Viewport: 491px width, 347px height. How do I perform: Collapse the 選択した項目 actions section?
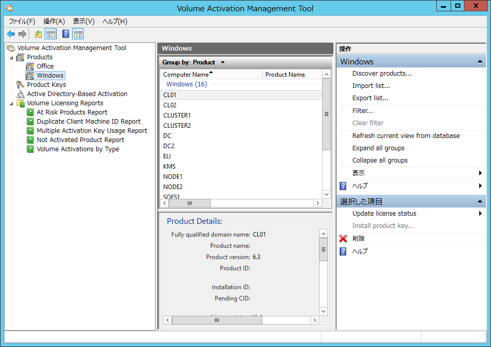pos(480,201)
